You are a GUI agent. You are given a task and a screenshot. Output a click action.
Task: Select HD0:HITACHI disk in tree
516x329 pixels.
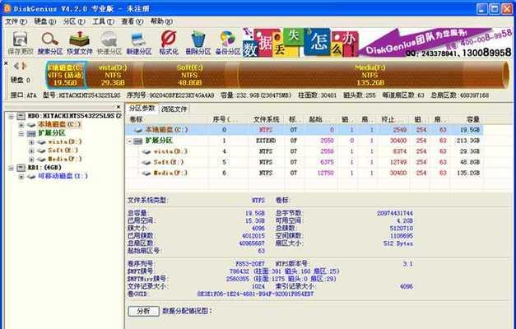click(x=75, y=116)
